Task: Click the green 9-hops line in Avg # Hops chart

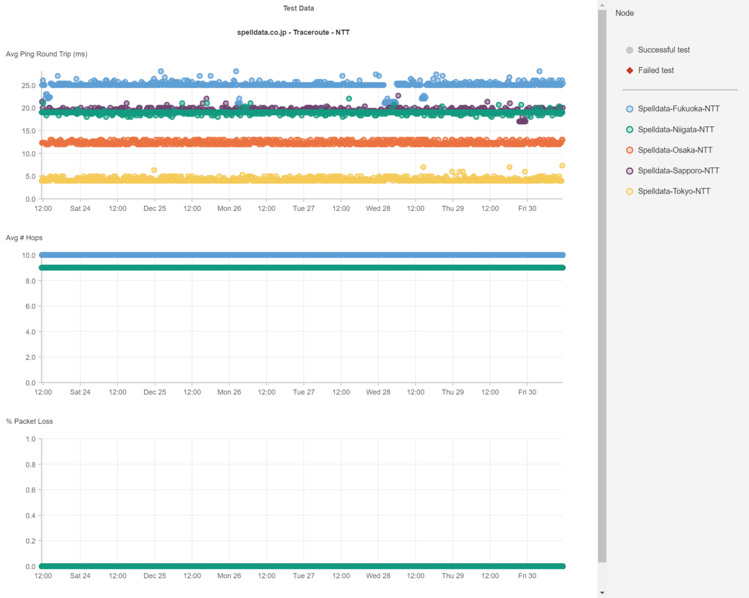Action: tap(302, 268)
